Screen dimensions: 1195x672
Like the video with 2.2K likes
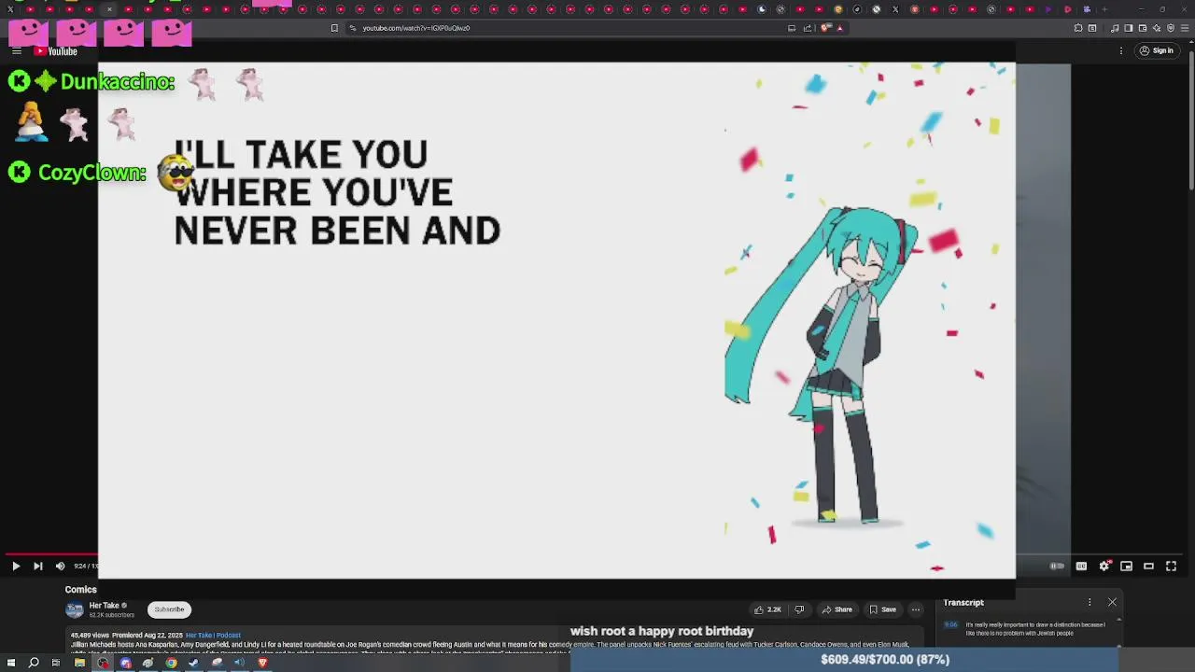[x=767, y=609]
